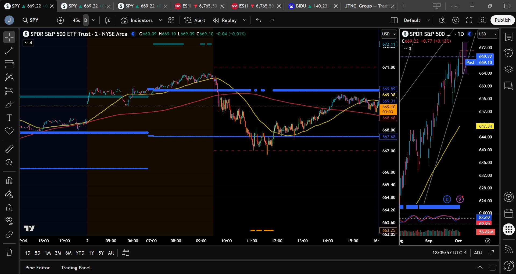Set the date range to YTD
Image resolution: width=516 pixels, height=275 pixels.
80,253
